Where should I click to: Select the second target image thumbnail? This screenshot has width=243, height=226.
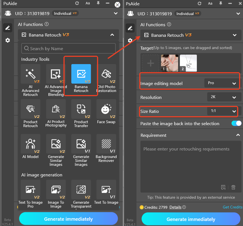pos(188,63)
